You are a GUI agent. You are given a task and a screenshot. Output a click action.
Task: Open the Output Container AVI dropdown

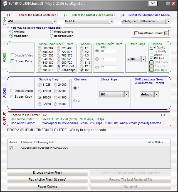[55, 21]
